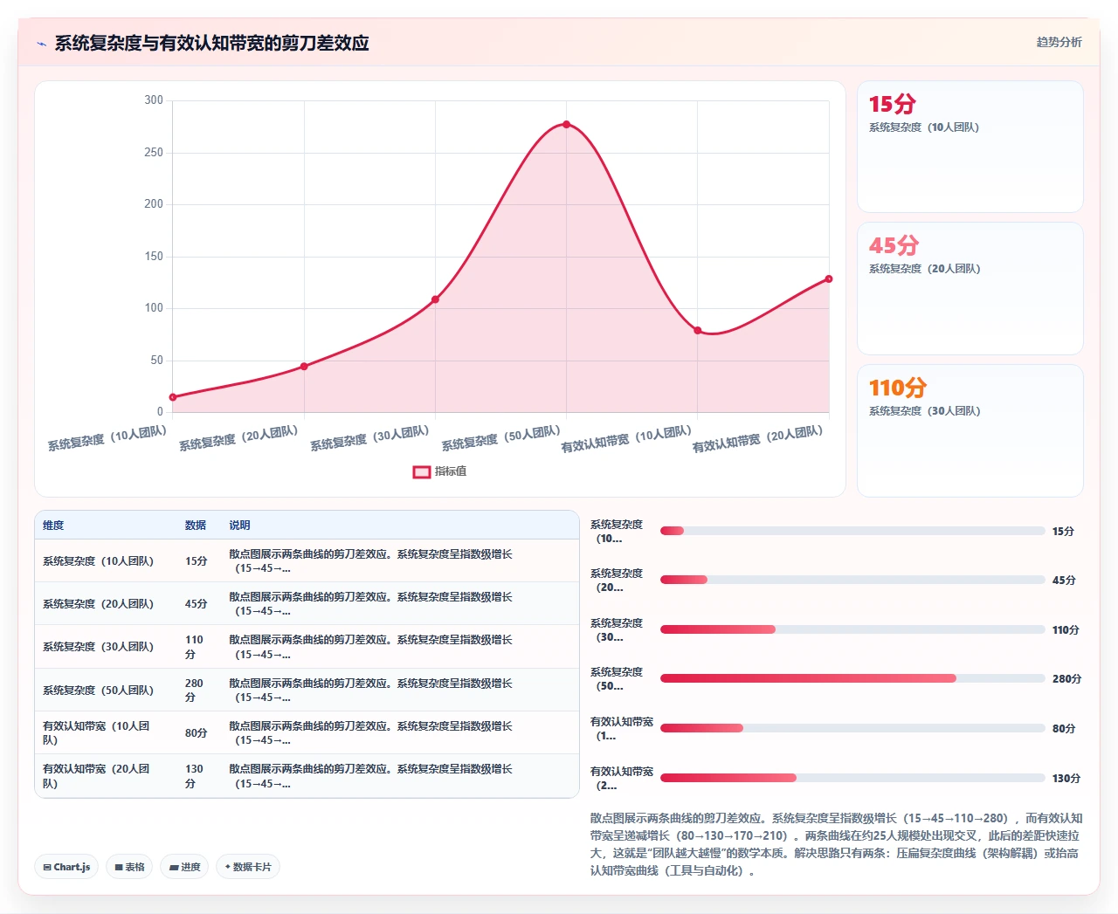
Task: Click the chart point for 系统复杂度（10人团队）
Action: pos(173,397)
